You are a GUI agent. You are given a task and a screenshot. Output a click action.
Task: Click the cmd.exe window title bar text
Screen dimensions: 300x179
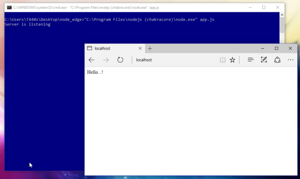pos(86,7)
